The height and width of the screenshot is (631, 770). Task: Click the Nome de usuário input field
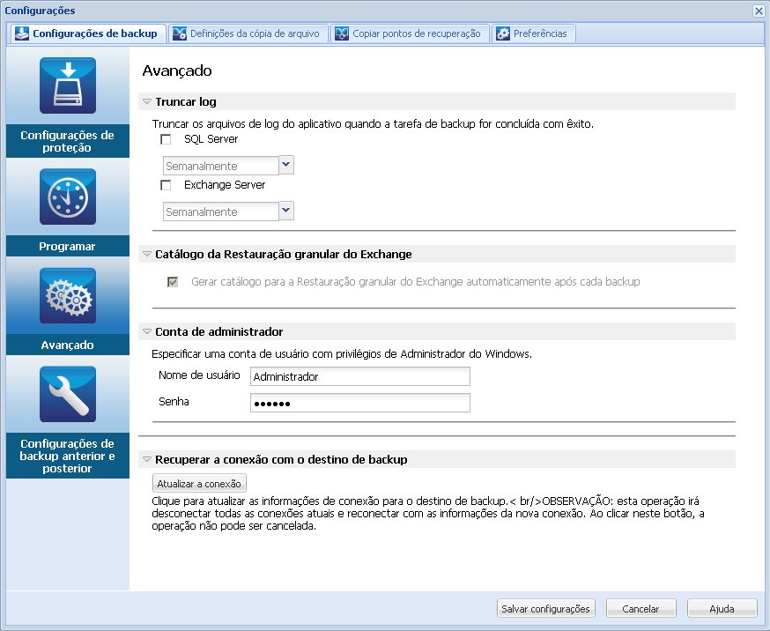coord(360,376)
